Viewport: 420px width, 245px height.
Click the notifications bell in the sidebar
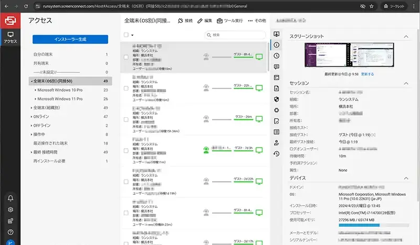click(10, 198)
